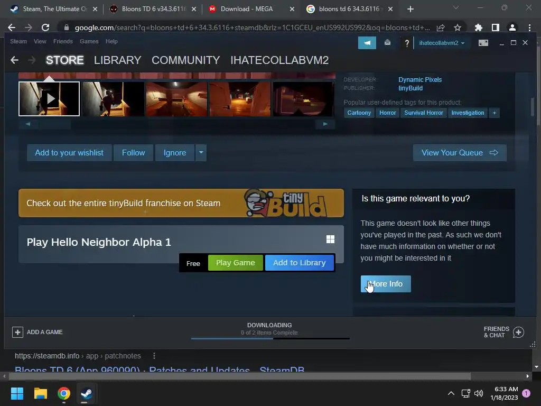This screenshot has height=406, width=541.
Task: Switch to COMMUNITY tab
Action: click(185, 60)
